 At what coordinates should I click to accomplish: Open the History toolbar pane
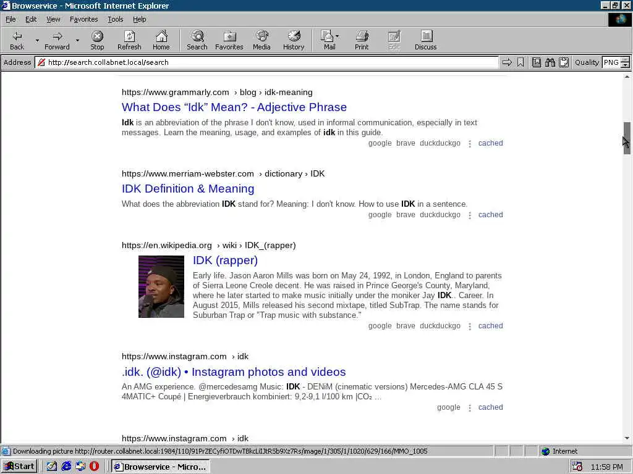(x=294, y=40)
